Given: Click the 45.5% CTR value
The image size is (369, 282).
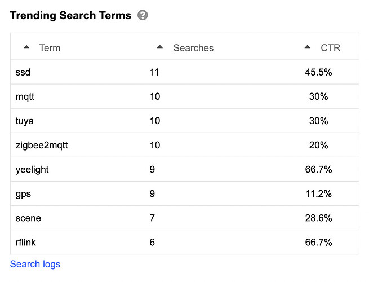Looking at the screenshot, I should 318,72.
